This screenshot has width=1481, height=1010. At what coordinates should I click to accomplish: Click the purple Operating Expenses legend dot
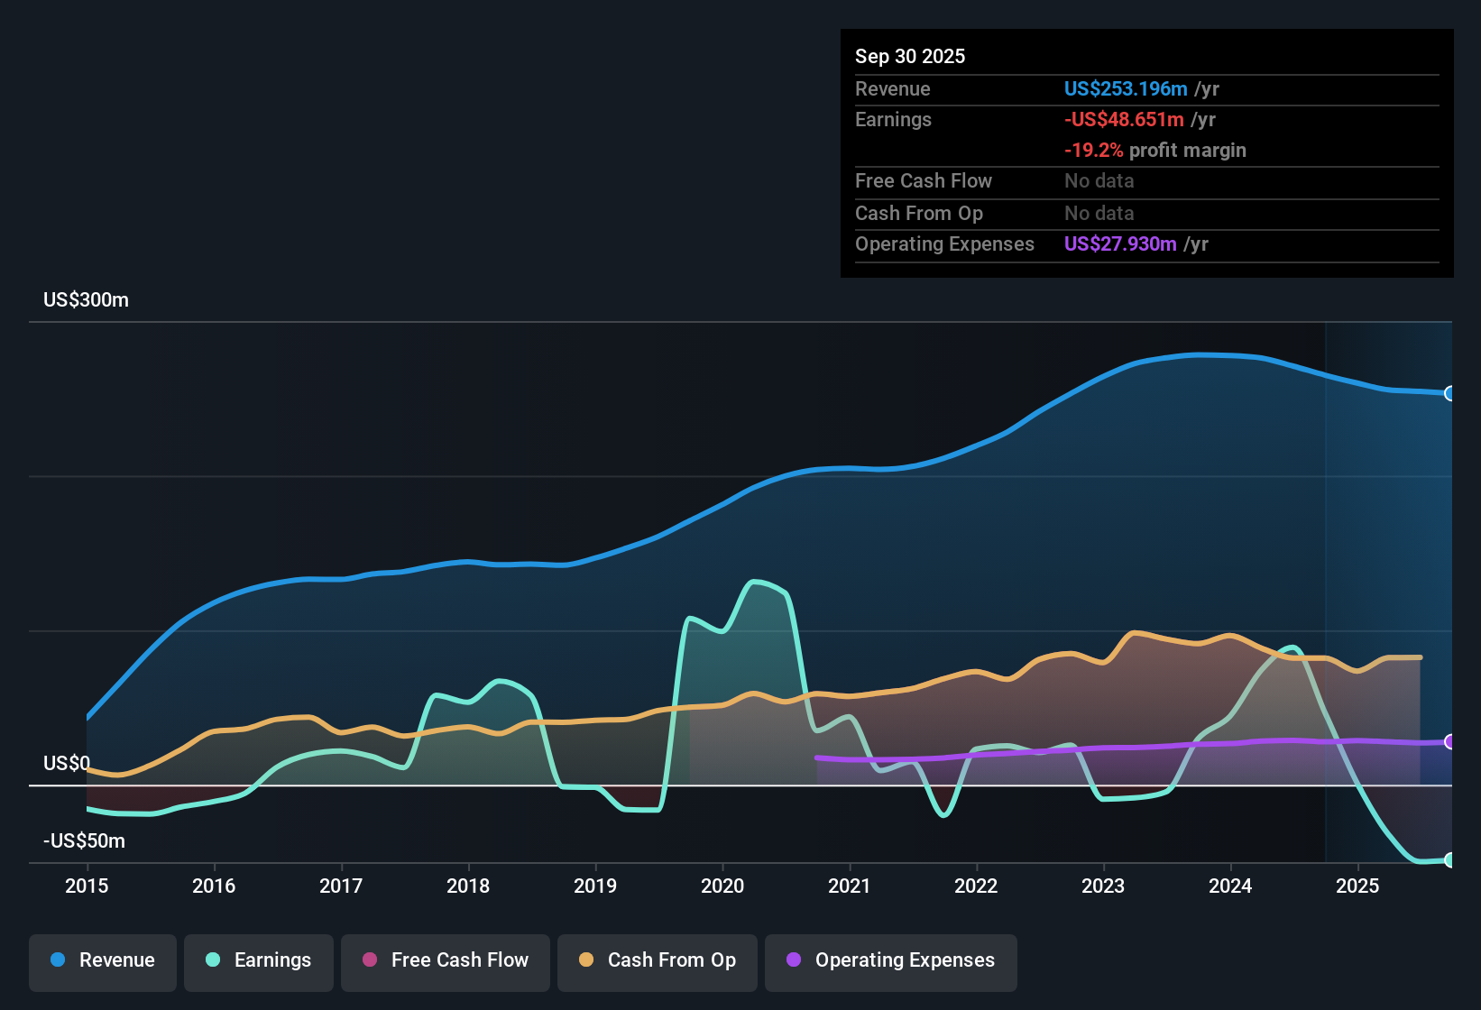pos(793,960)
